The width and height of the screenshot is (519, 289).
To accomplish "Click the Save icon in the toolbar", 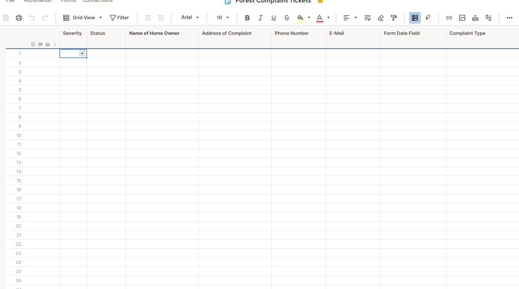I will click(6, 18).
